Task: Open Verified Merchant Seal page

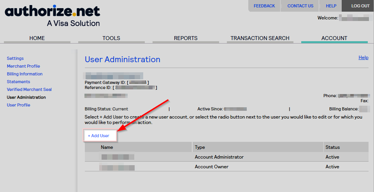Action: click(29, 89)
